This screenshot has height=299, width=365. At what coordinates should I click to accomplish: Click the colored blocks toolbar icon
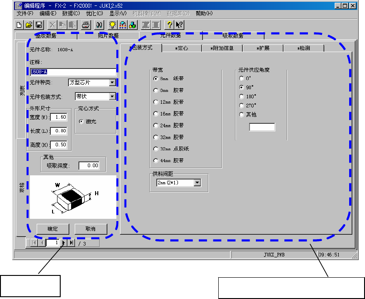[x=133, y=25]
